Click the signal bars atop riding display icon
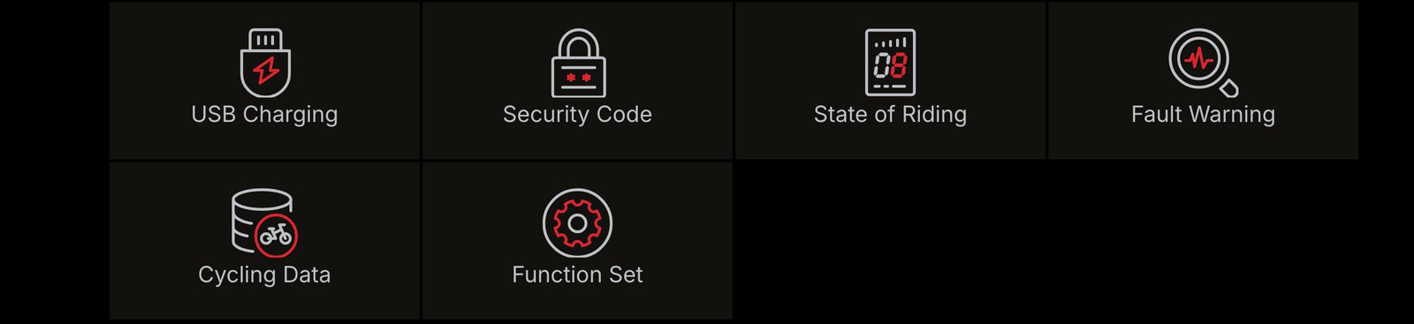This screenshot has width=1414, height=324. [891, 42]
